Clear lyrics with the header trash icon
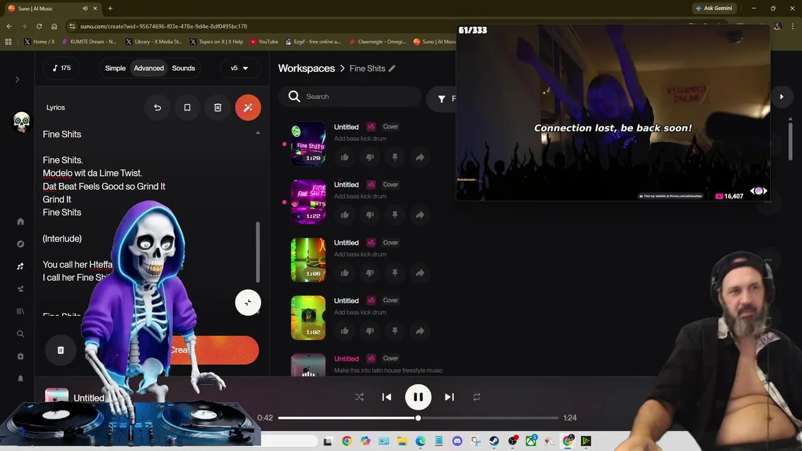 [217, 108]
